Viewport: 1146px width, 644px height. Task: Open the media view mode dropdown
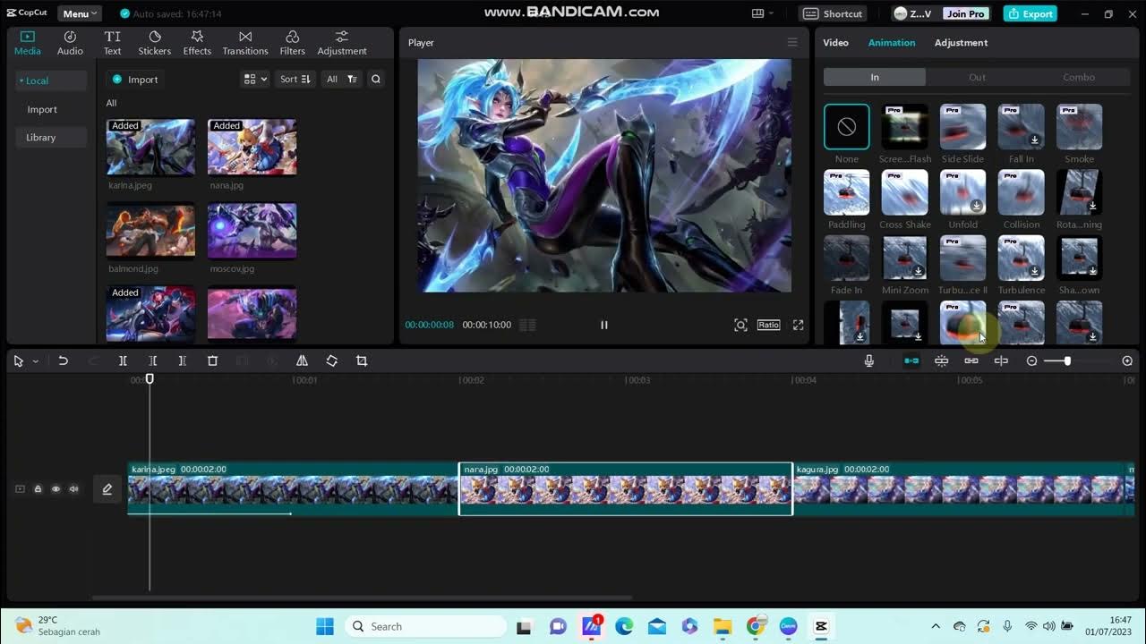click(255, 79)
